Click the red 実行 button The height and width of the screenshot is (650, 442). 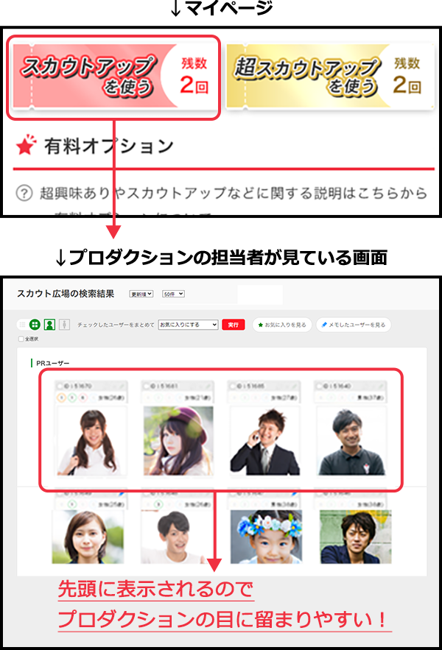click(x=234, y=325)
